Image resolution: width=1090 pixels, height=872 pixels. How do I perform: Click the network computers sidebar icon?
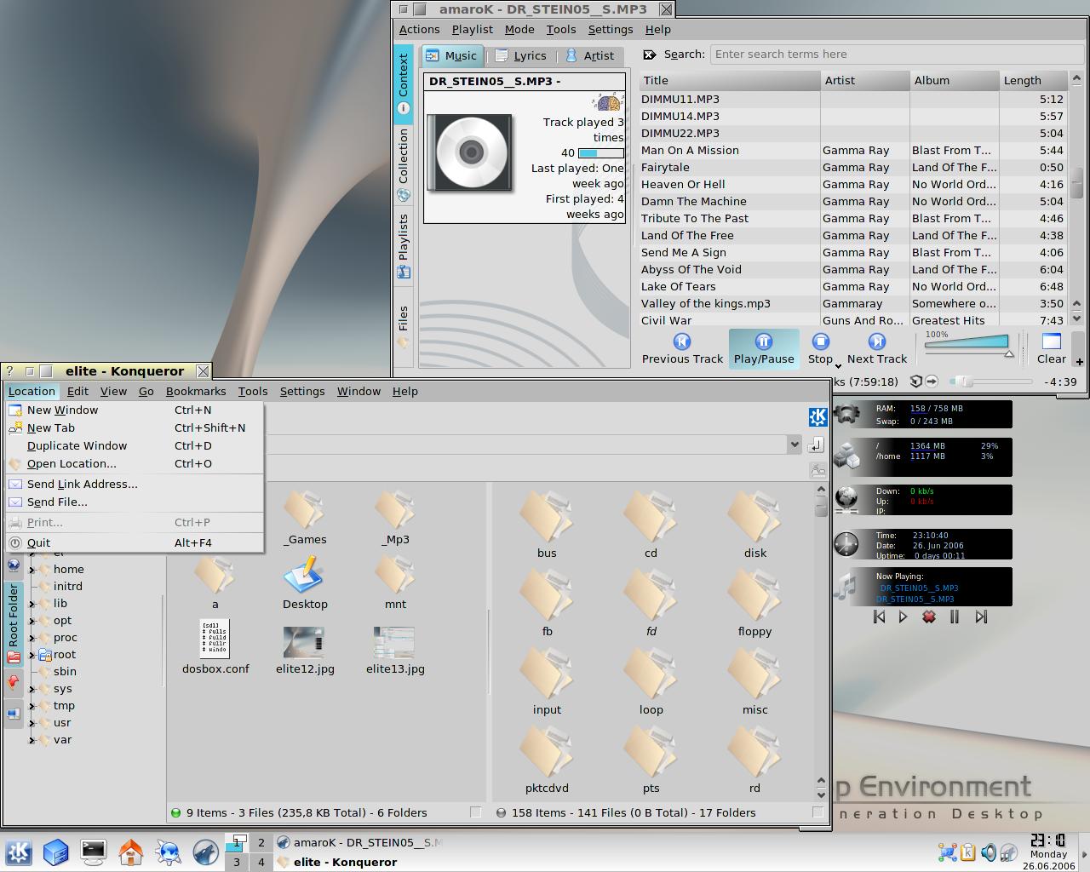14,714
